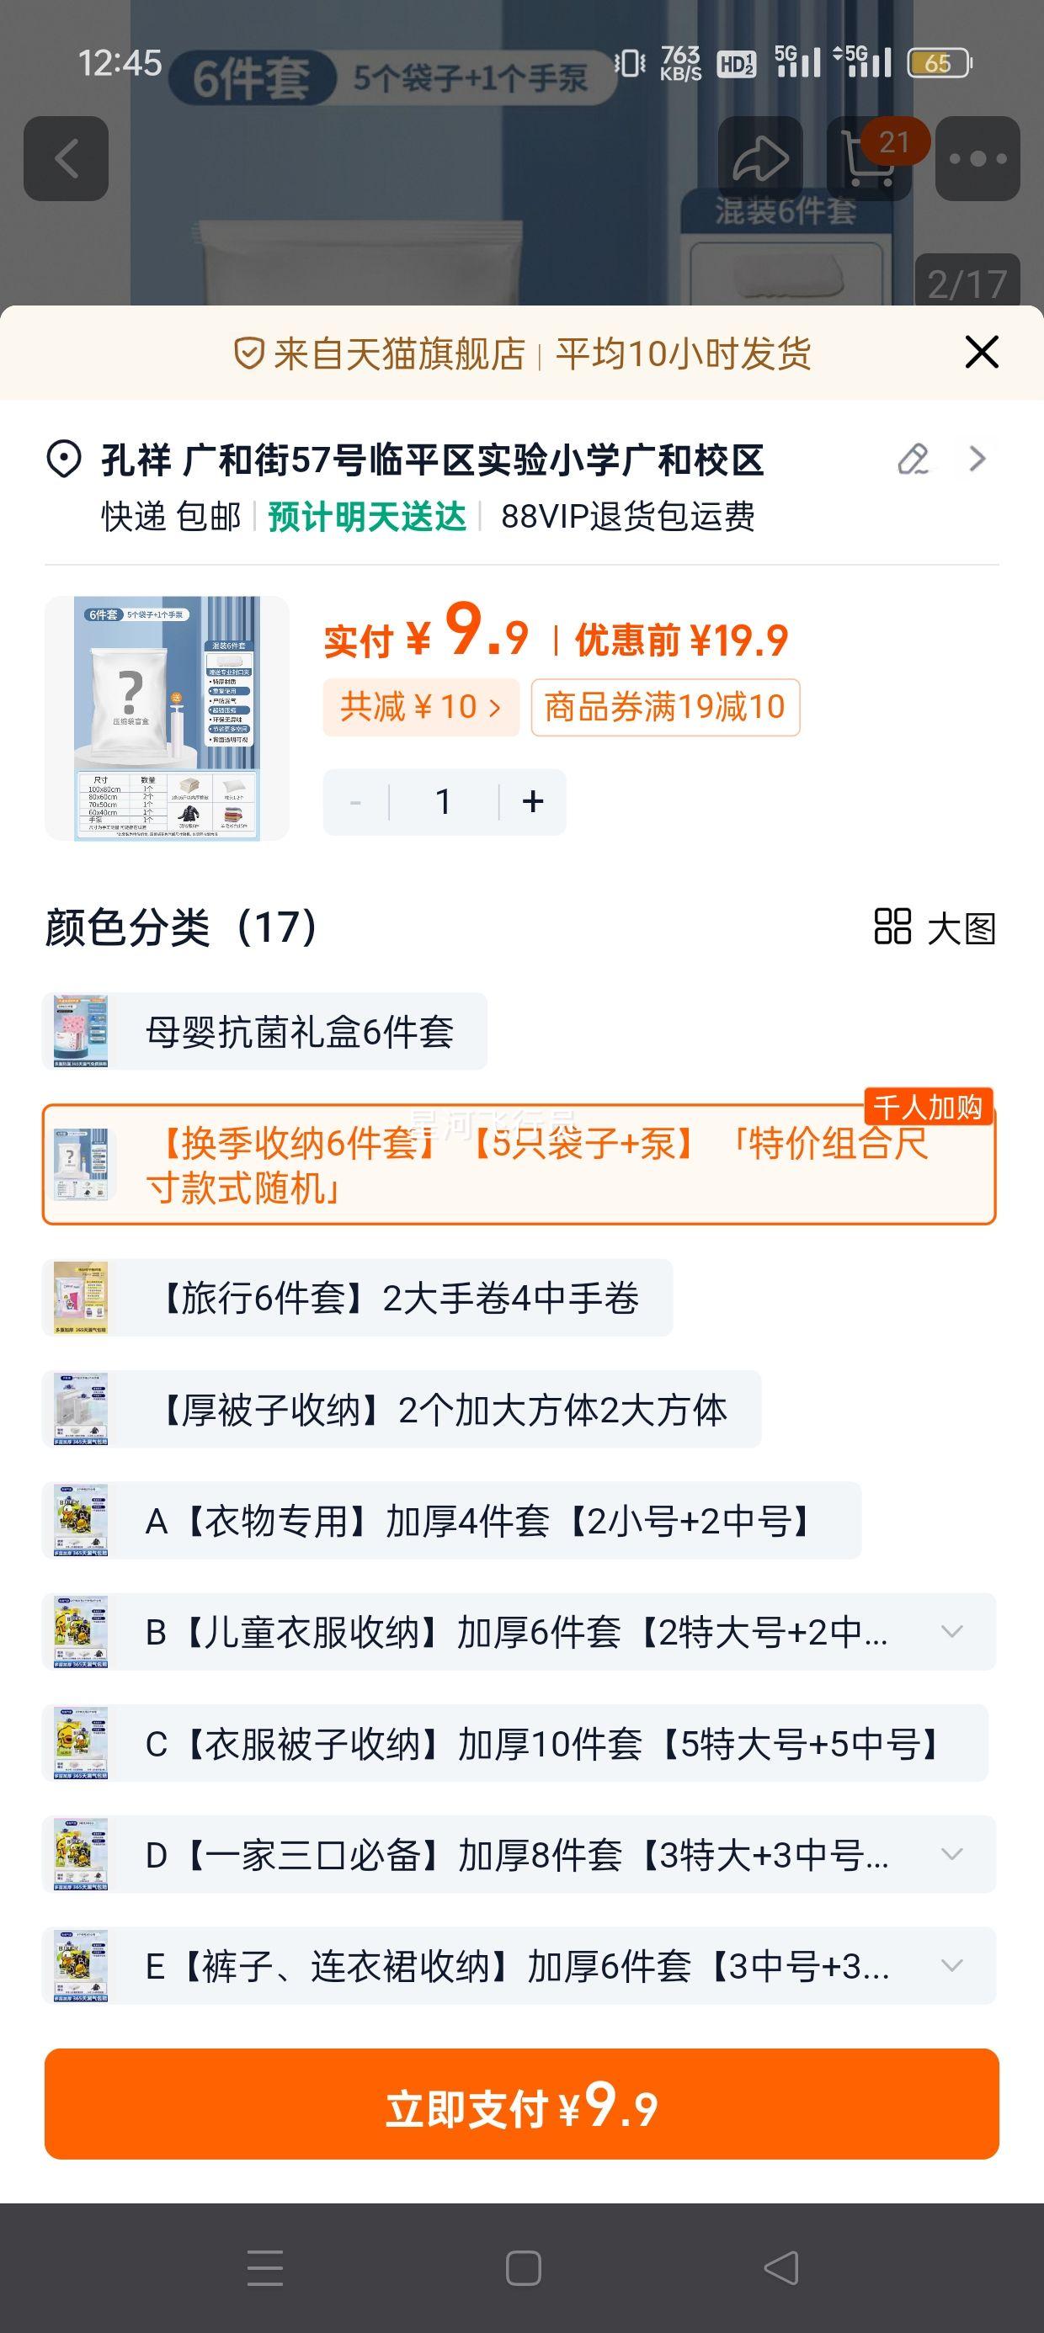Switch to large image view (大图)
The height and width of the screenshot is (2333, 1044).
click(935, 927)
